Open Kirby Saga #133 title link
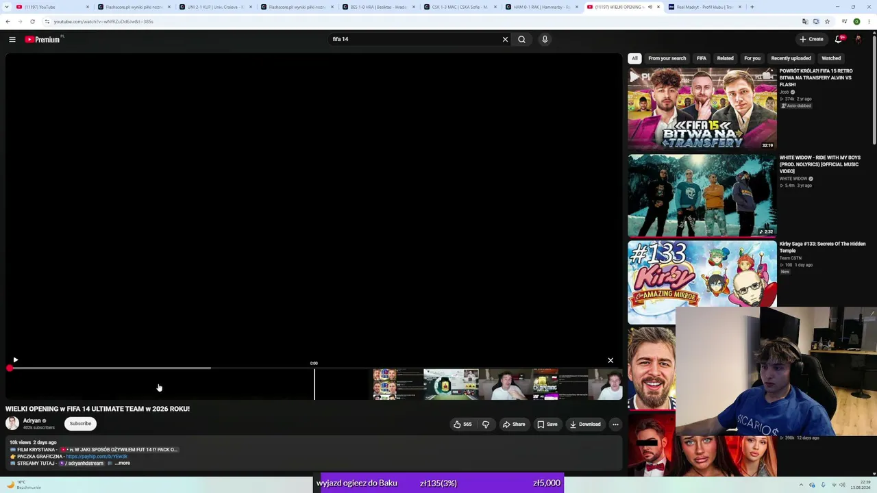 (822, 247)
